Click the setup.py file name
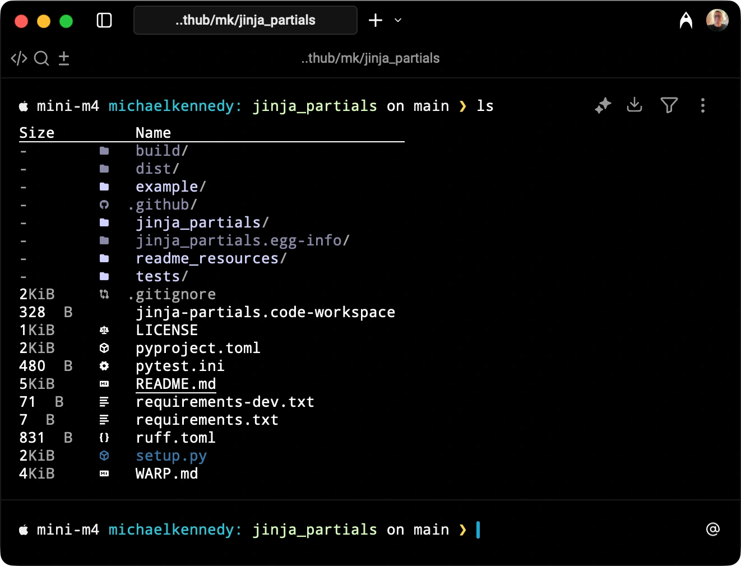This screenshot has height=566, width=741. (171, 456)
